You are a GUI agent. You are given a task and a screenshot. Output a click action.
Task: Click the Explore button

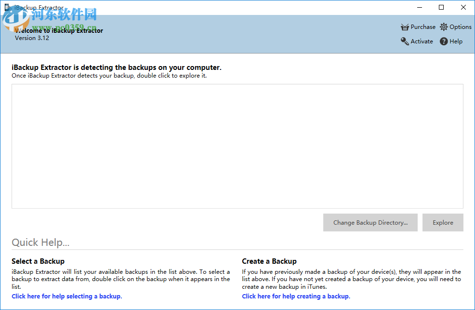(x=443, y=222)
